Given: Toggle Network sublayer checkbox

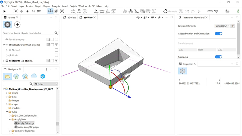Looking at the screenshot, I should [x=57, y=50].
